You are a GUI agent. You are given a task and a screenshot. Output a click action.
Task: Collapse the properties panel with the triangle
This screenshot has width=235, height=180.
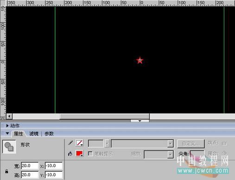pos(7,133)
